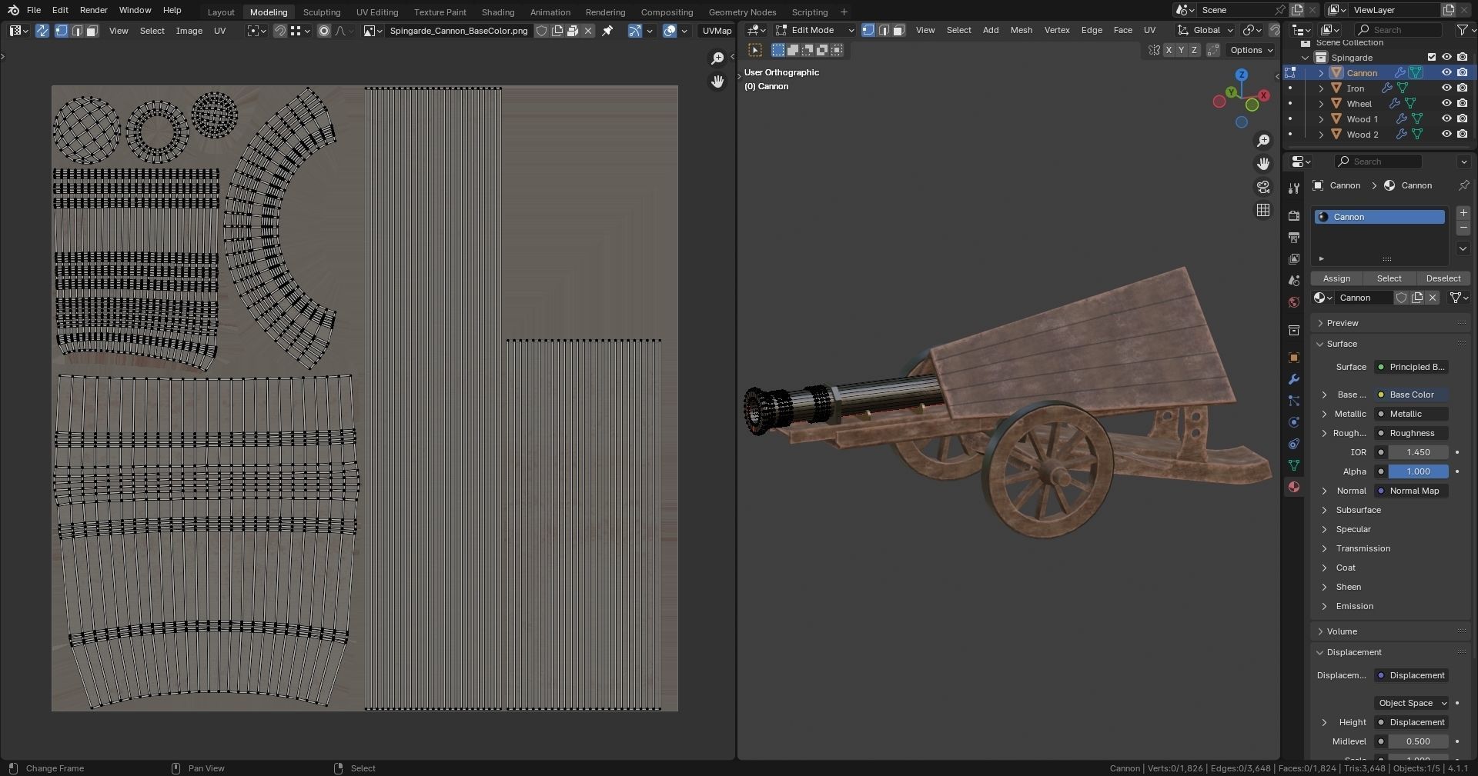Open the Output properties tab
This screenshot has height=776, width=1478.
point(1294,238)
